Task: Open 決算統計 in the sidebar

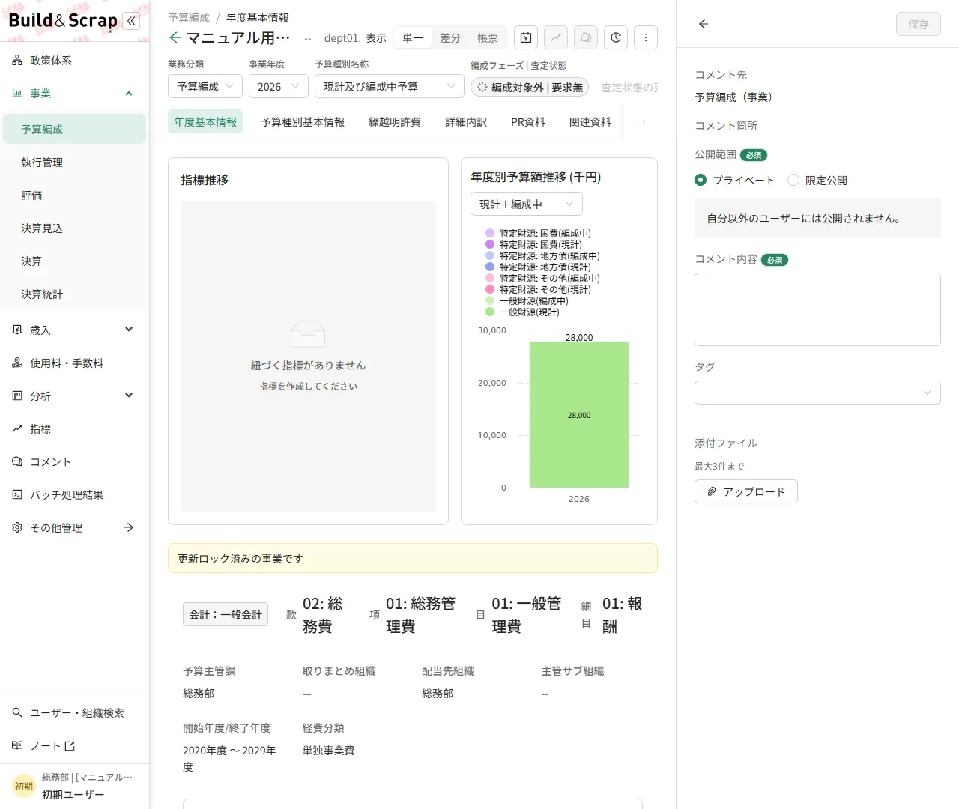Action: [74, 294]
